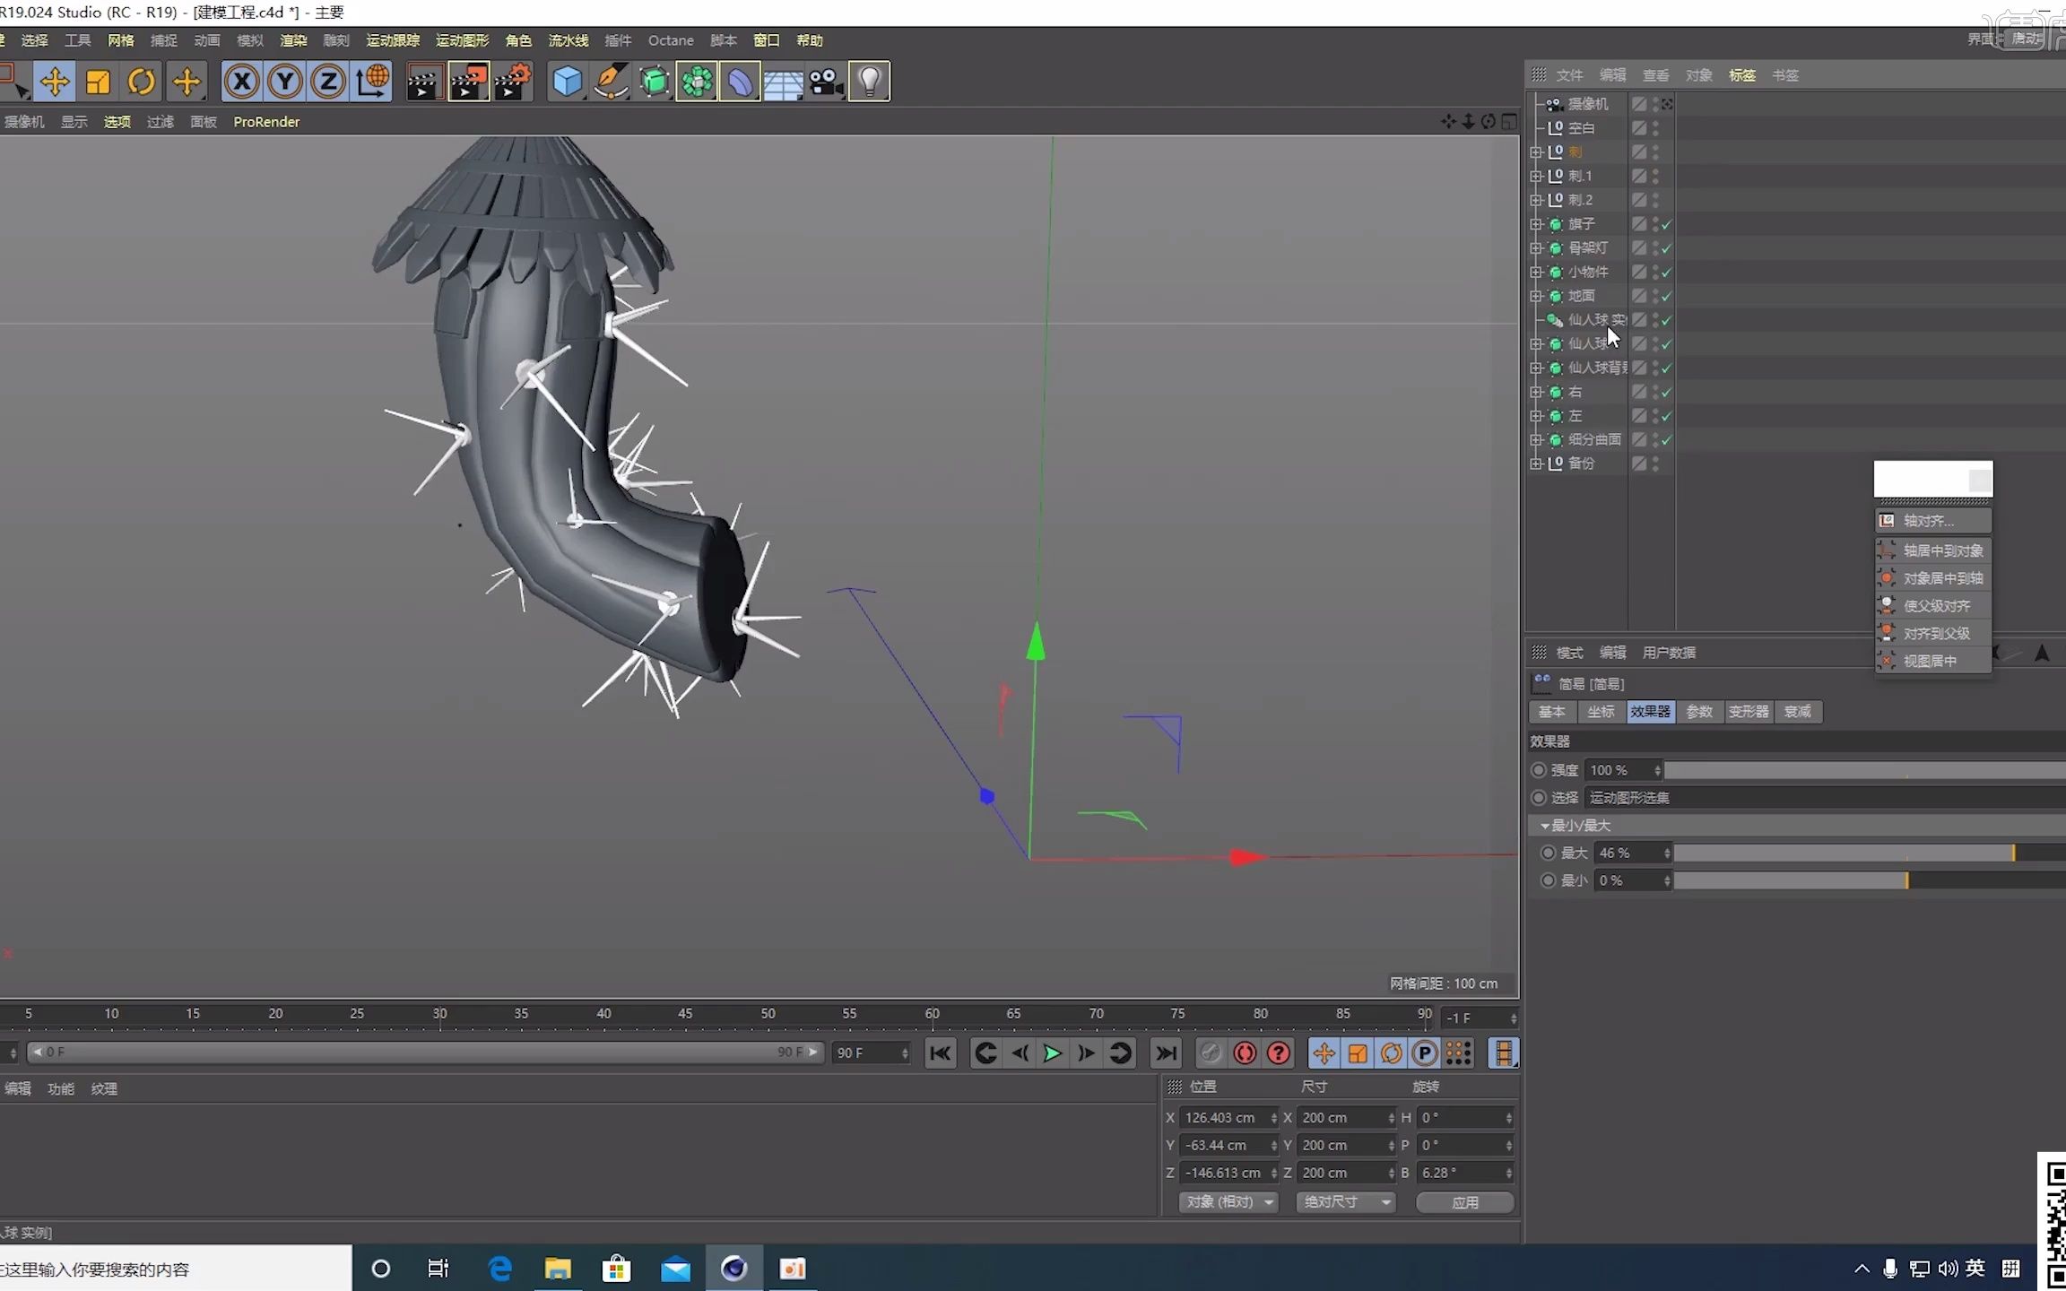Click the Camera object icon
This screenshot has height=1291, width=2066.
click(x=826, y=82)
